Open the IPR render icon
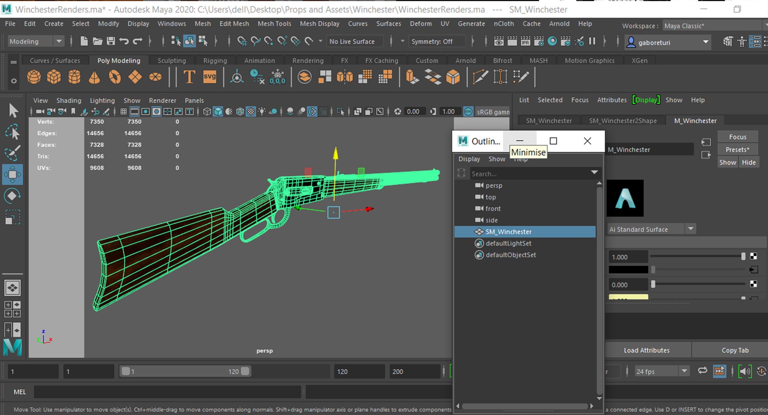The width and height of the screenshot is (768, 415). coord(526,41)
